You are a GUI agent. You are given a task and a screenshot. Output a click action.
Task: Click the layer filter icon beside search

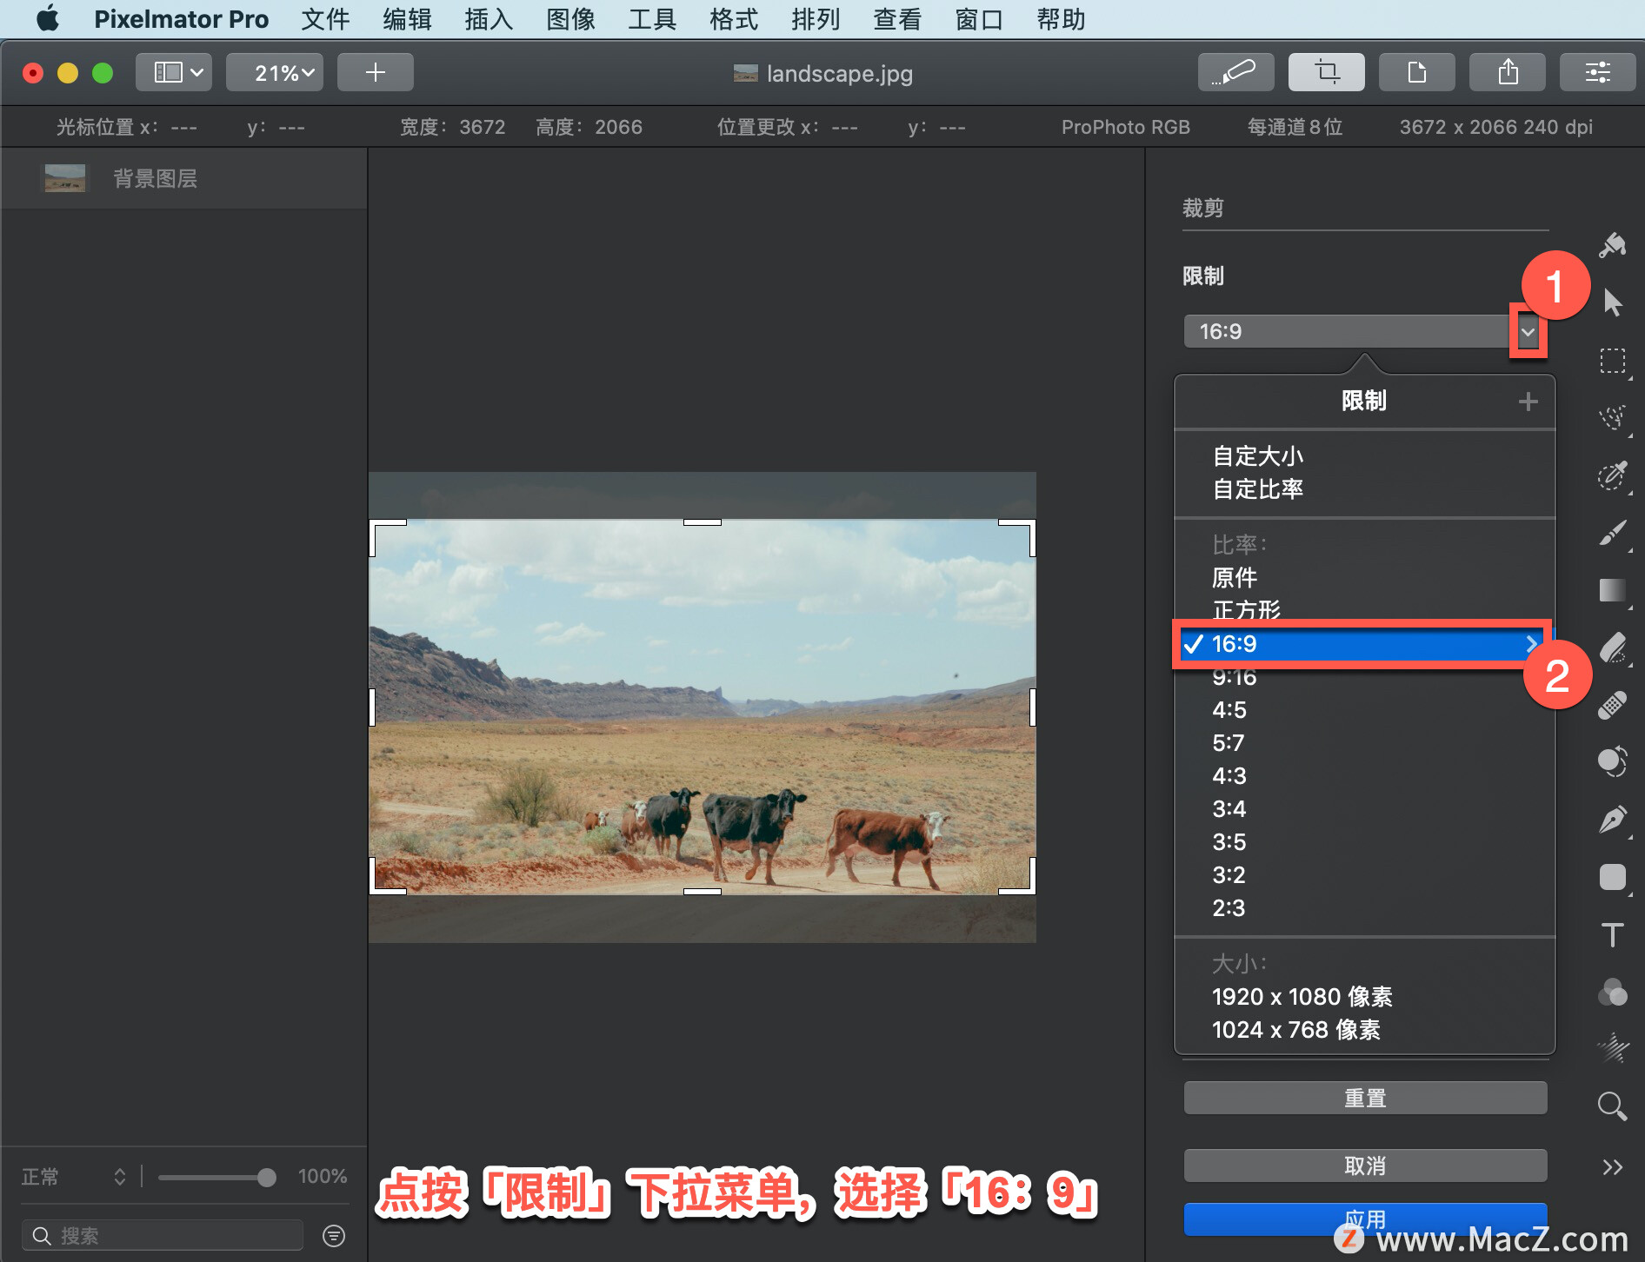334,1236
